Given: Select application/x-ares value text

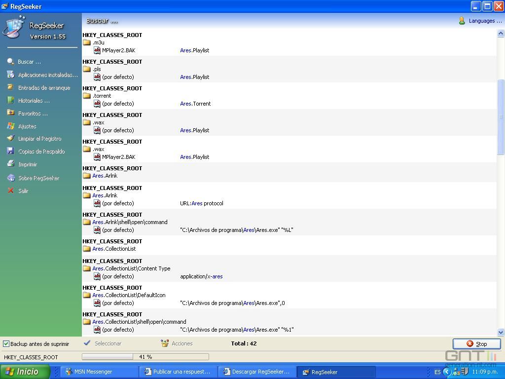Looking at the screenshot, I should 201,276.
